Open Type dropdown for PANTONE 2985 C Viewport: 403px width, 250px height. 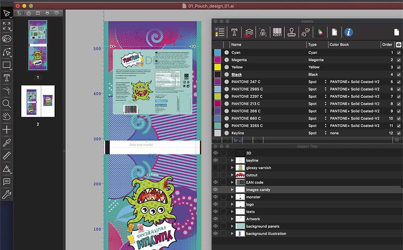(x=325, y=89)
